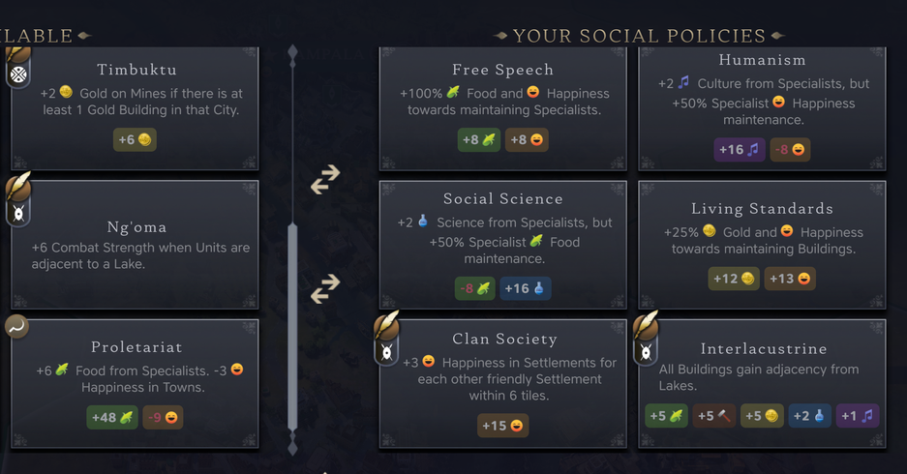Click the lower swap arrows icon
This screenshot has height=474, width=907.
coord(325,286)
